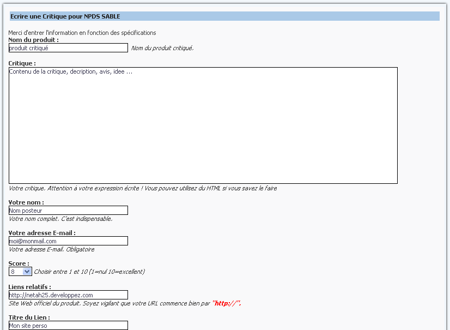Click the 'Titre du Lien :' label

[x=29, y=317]
